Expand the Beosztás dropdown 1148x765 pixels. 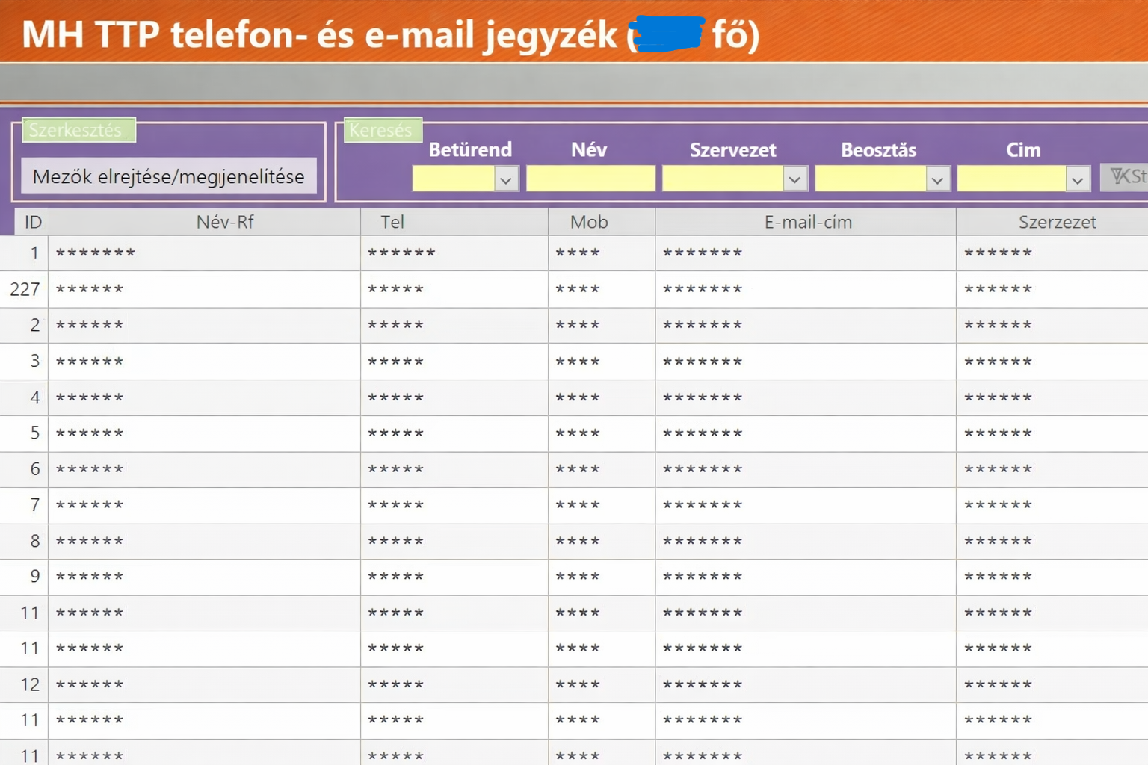pos(938,179)
